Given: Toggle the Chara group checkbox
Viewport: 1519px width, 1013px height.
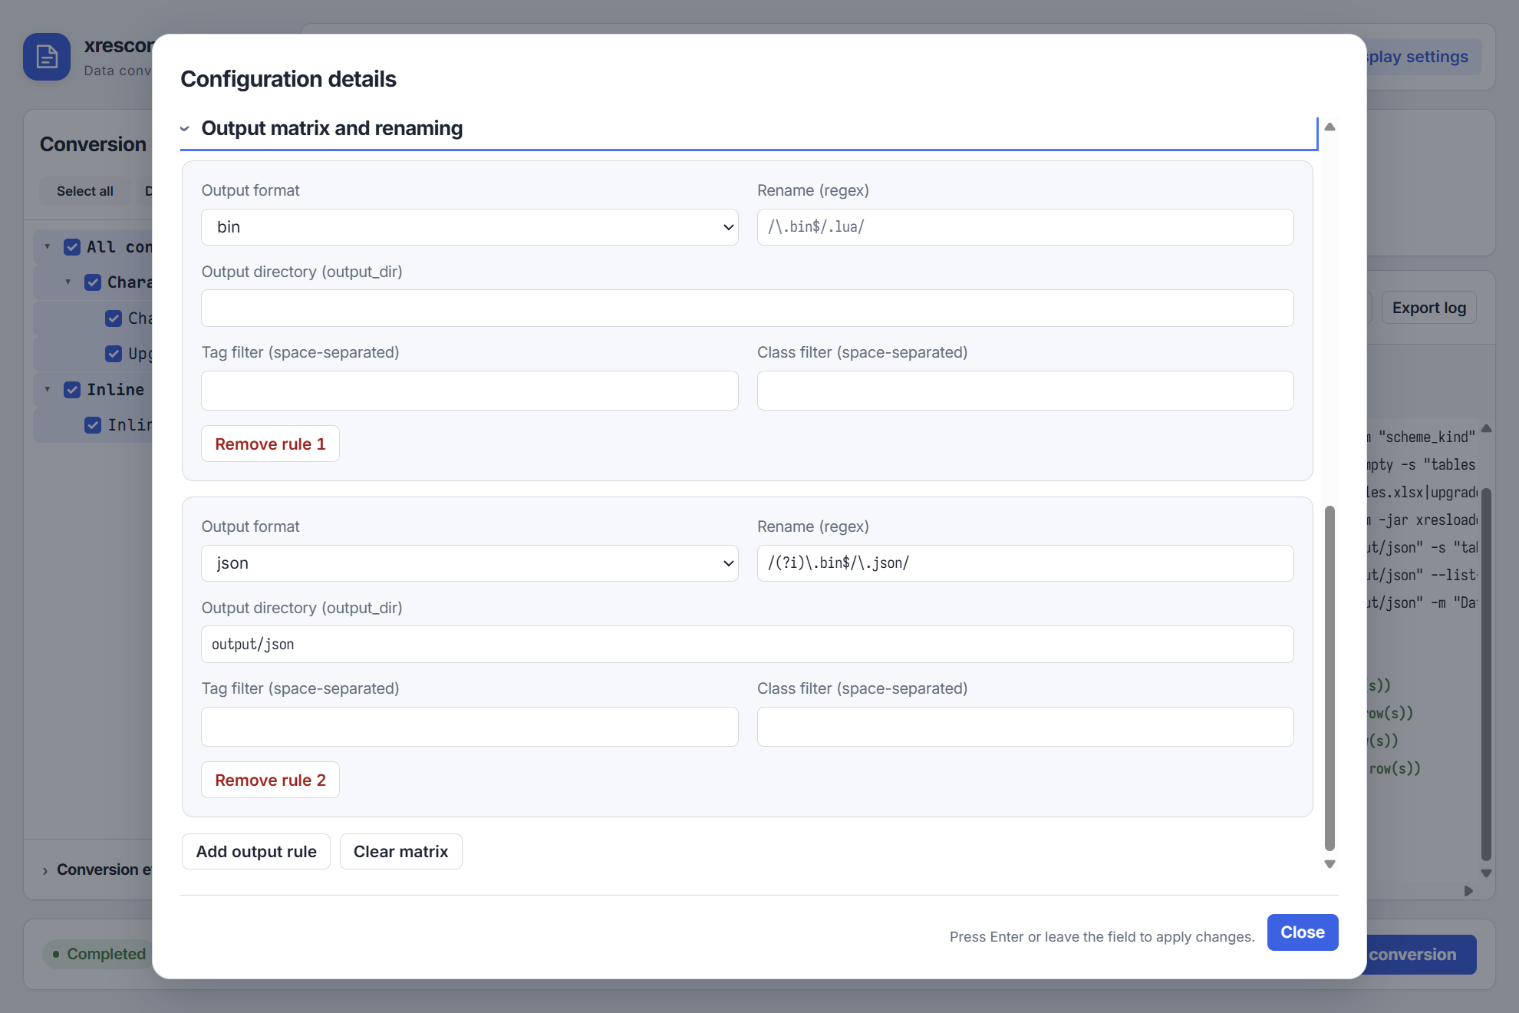Looking at the screenshot, I should (93, 282).
